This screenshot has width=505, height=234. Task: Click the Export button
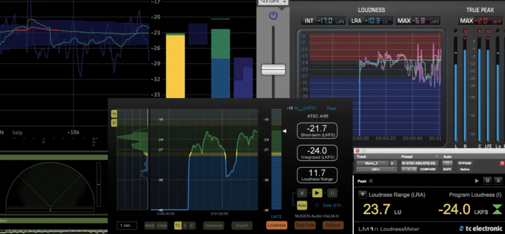[242, 226]
